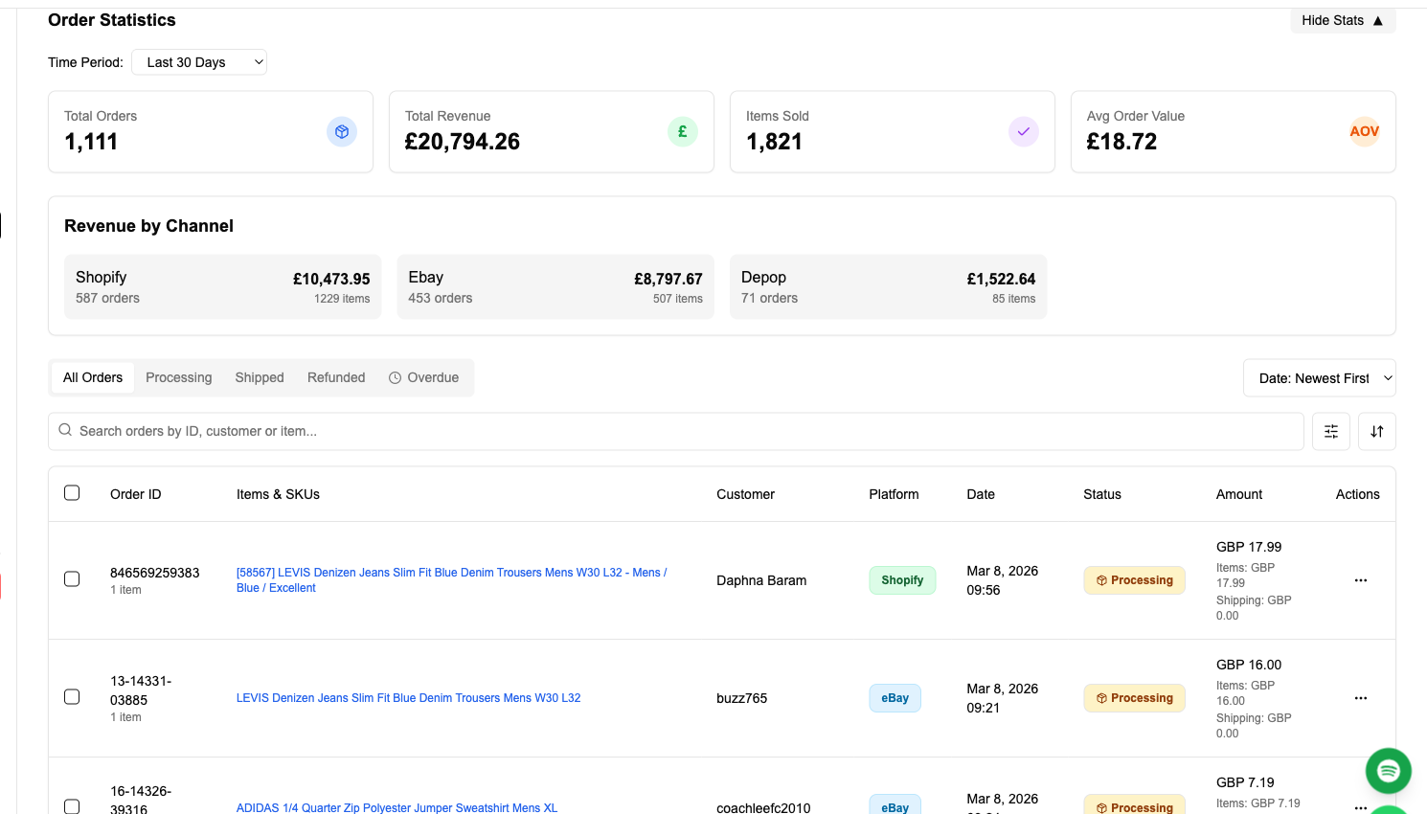Click the GBP 16.00 amount
Viewport: 1427px width, 814px height.
click(x=1249, y=665)
